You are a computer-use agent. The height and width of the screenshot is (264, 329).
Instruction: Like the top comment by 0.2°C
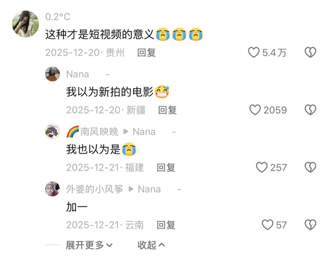(x=254, y=52)
